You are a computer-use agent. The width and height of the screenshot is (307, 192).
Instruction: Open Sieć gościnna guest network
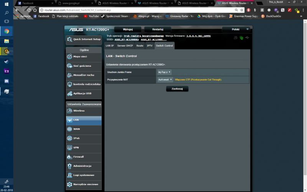click(x=84, y=66)
